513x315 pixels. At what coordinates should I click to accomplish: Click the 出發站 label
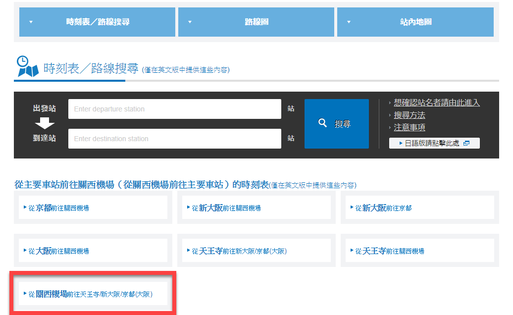(45, 108)
